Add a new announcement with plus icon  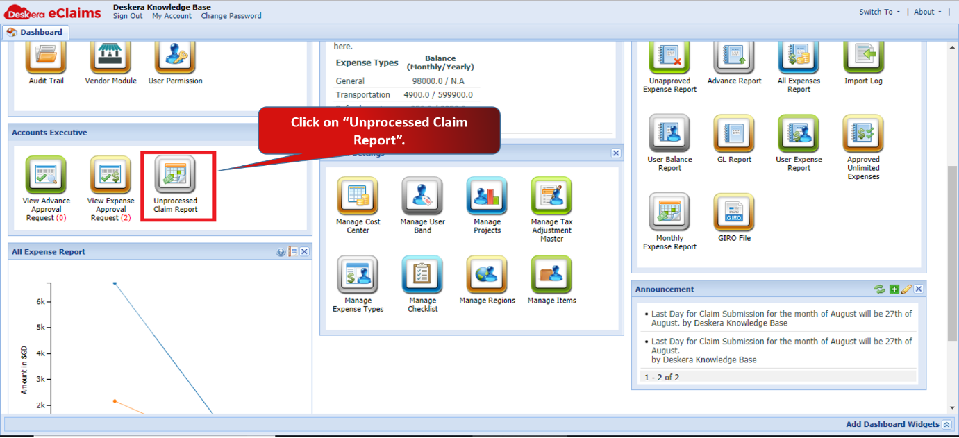click(x=894, y=289)
